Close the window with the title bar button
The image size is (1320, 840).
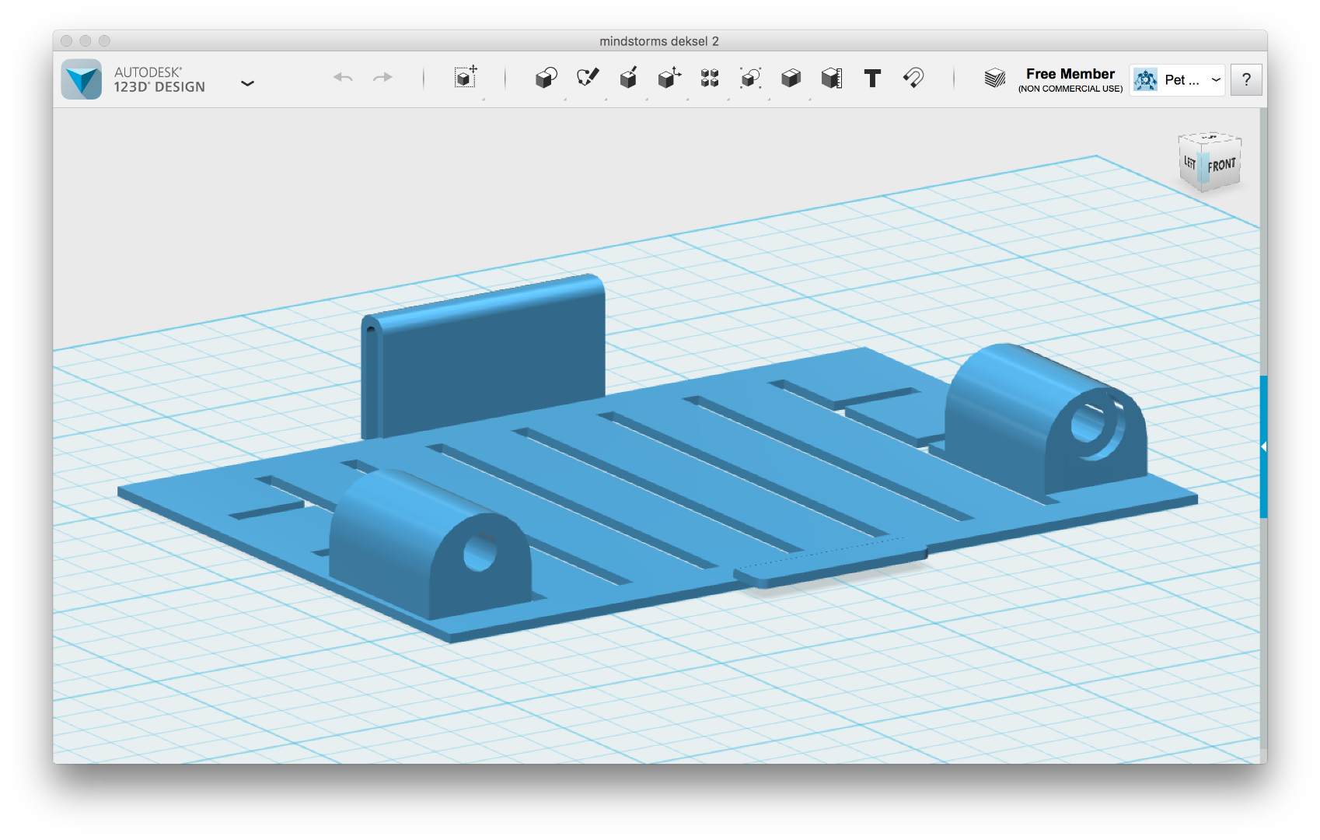67,40
